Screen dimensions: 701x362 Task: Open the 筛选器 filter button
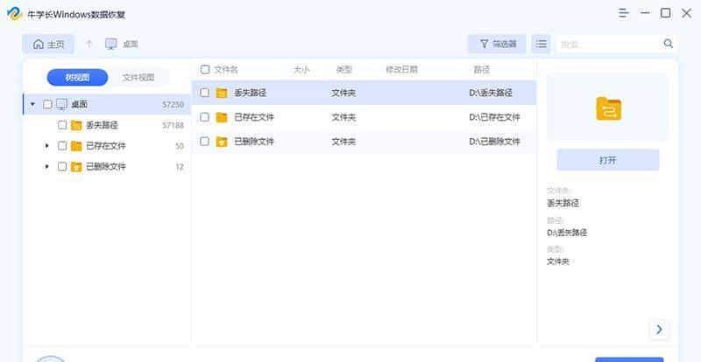pos(497,44)
